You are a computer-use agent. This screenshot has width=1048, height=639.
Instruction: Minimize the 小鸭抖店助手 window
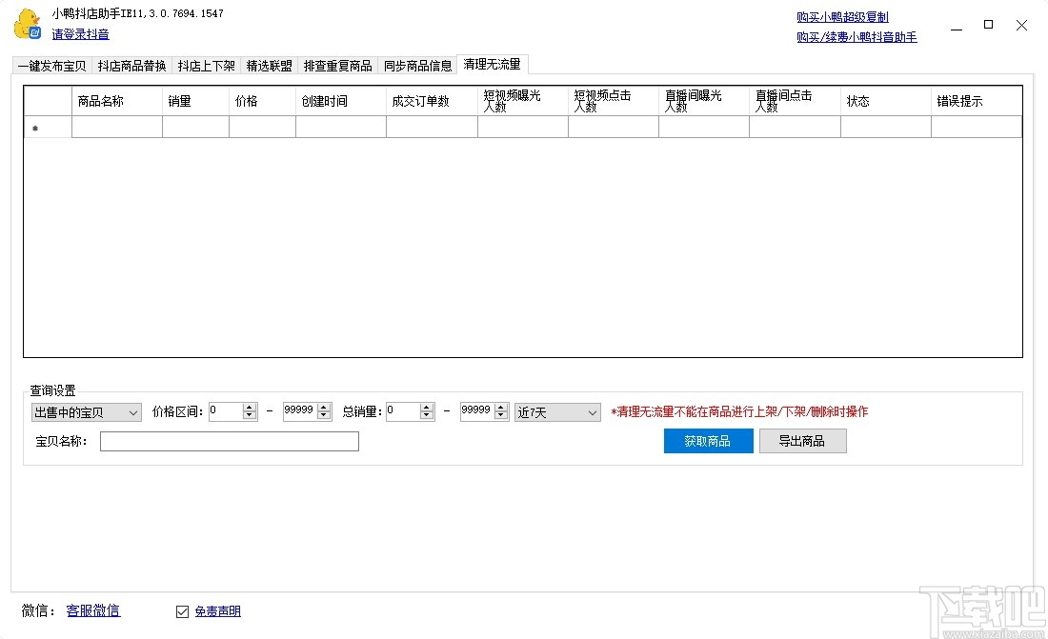click(957, 26)
